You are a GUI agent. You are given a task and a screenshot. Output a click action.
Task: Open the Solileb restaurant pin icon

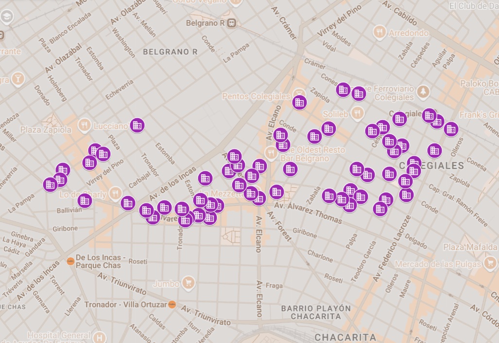coord(358,113)
